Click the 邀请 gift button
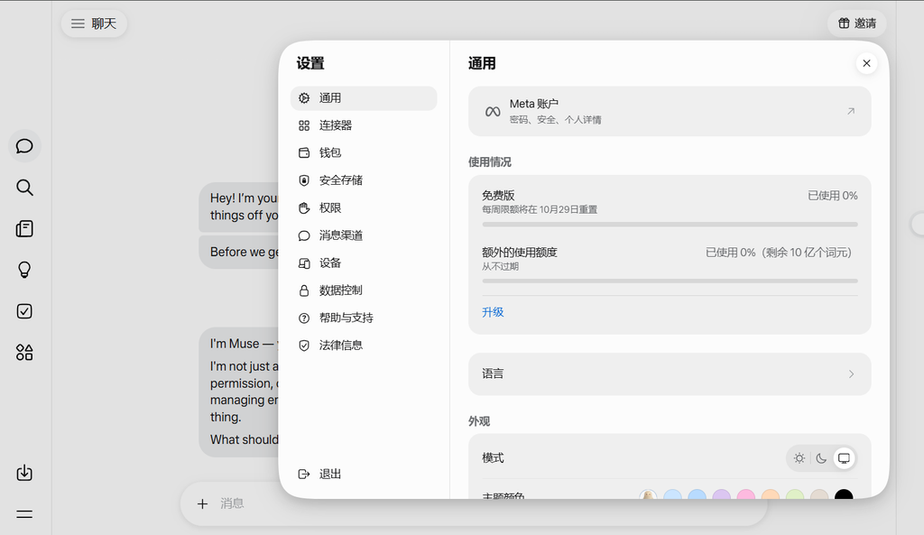The image size is (924, 535). pos(857,23)
